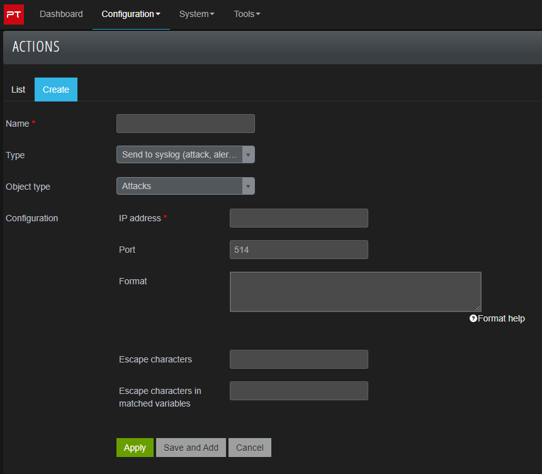The height and width of the screenshot is (474, 542).
Task: Open the Object type Attacks dropdown
Action: 185,187
